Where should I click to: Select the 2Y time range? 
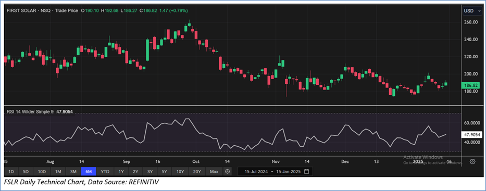pyautogui.click(x=136, y=172)
